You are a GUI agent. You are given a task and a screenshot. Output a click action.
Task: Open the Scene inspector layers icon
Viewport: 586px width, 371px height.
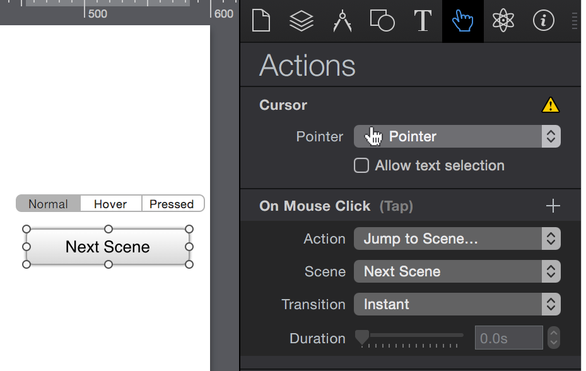tap(301, 21)
